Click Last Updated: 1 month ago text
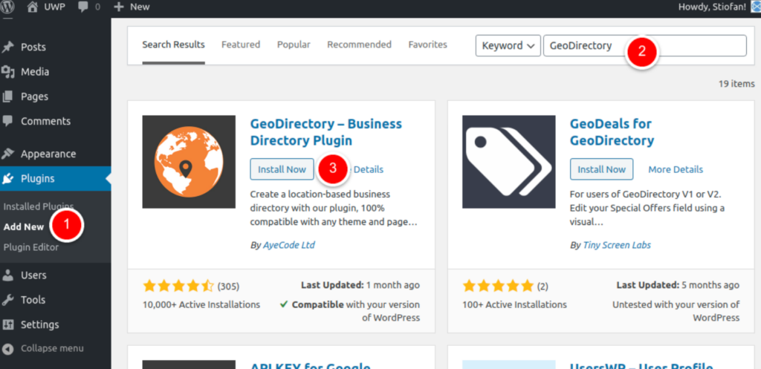Screen dimensions: 761x369 [360, 285]
